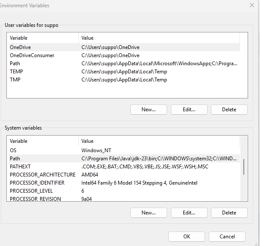Select the user Path variable row
260x246 pixels.
(124, 64)
